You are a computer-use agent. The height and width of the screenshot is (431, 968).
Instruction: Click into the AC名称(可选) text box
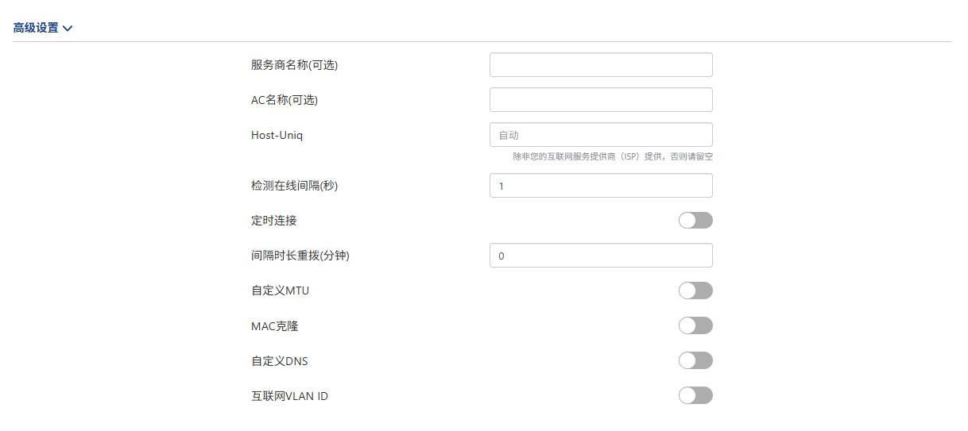click(x=601, y=100)
